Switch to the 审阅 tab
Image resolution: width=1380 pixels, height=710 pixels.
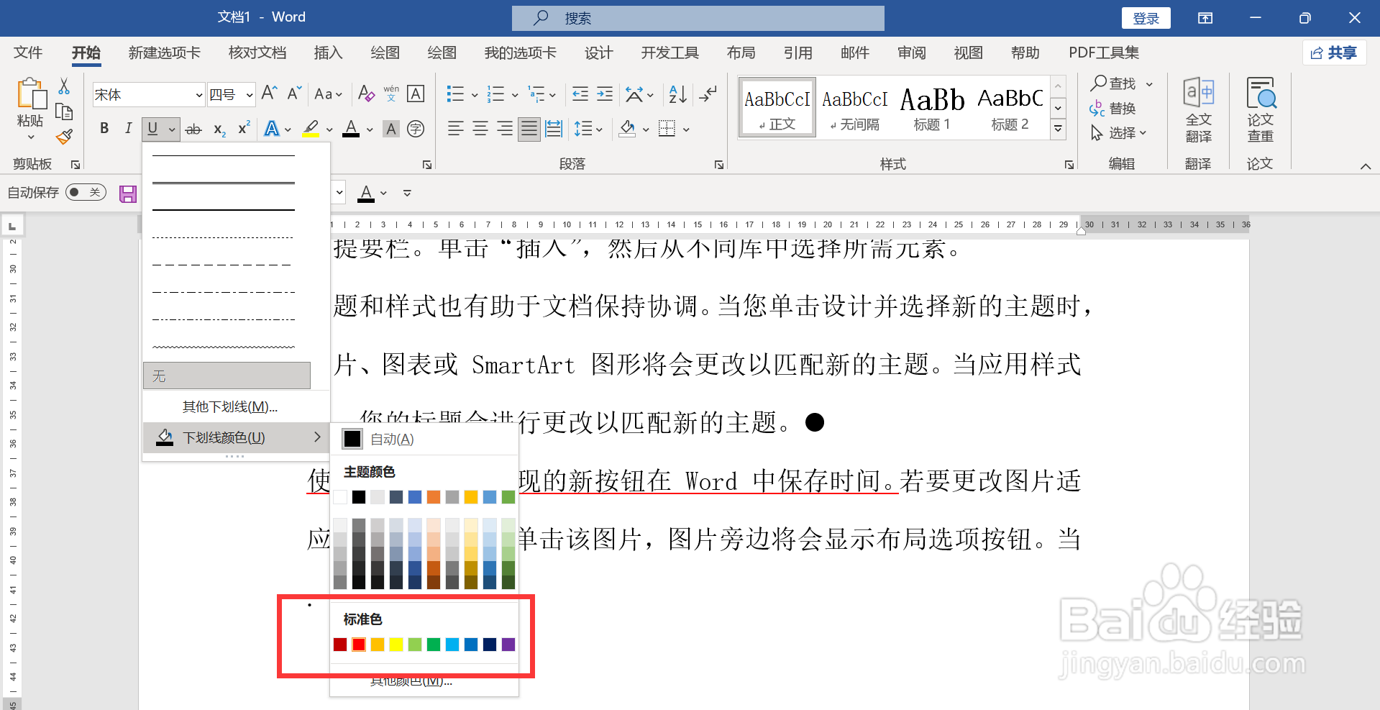coord(911,53)
